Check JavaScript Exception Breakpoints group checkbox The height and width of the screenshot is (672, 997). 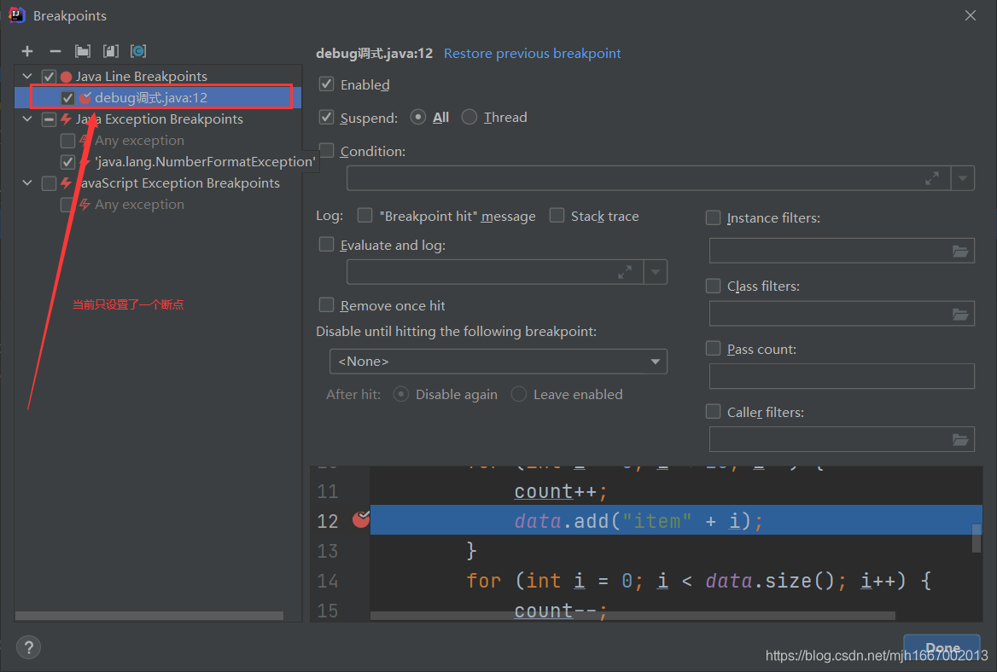(x=49, y=183)
